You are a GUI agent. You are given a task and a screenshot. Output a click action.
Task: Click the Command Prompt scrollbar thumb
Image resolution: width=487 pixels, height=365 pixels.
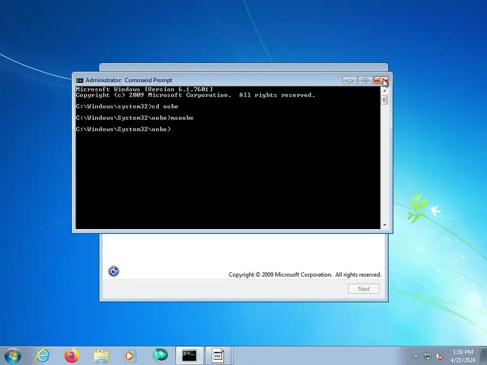385,100
